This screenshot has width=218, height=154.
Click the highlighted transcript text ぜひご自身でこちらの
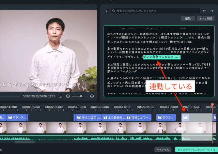158,57
